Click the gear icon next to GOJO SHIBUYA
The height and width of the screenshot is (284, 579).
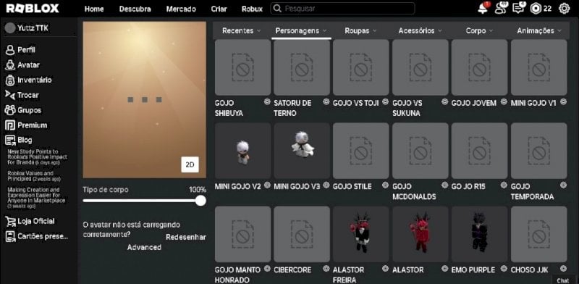click(x=267, y=102)
